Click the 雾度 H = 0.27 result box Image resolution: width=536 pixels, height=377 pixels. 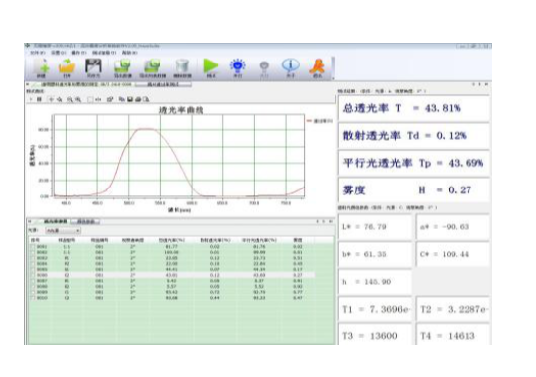(x=414, y=190)
